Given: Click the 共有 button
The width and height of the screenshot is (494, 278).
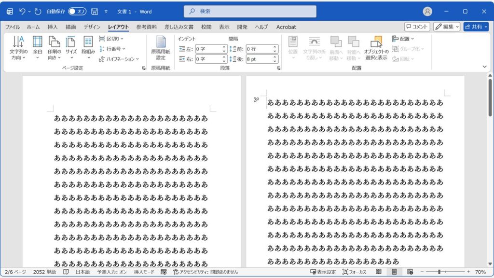Looking at the screenshot, I should [477, 27].
